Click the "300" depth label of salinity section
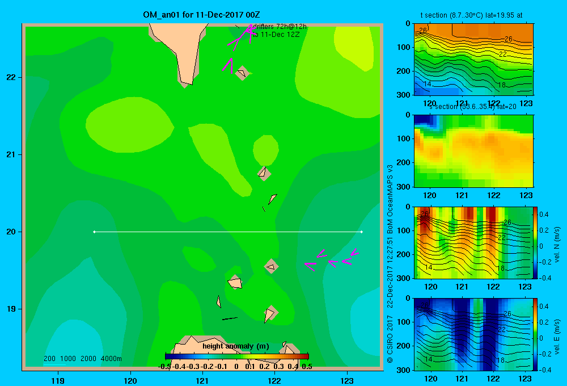This screenshot has height=386, width=567. (x=404, y=187)
